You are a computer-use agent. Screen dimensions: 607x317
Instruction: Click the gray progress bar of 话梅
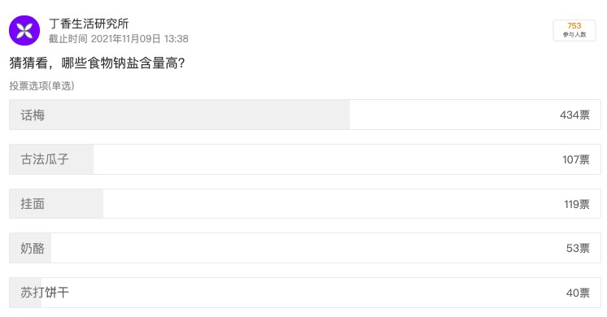(x=180, y=115)
